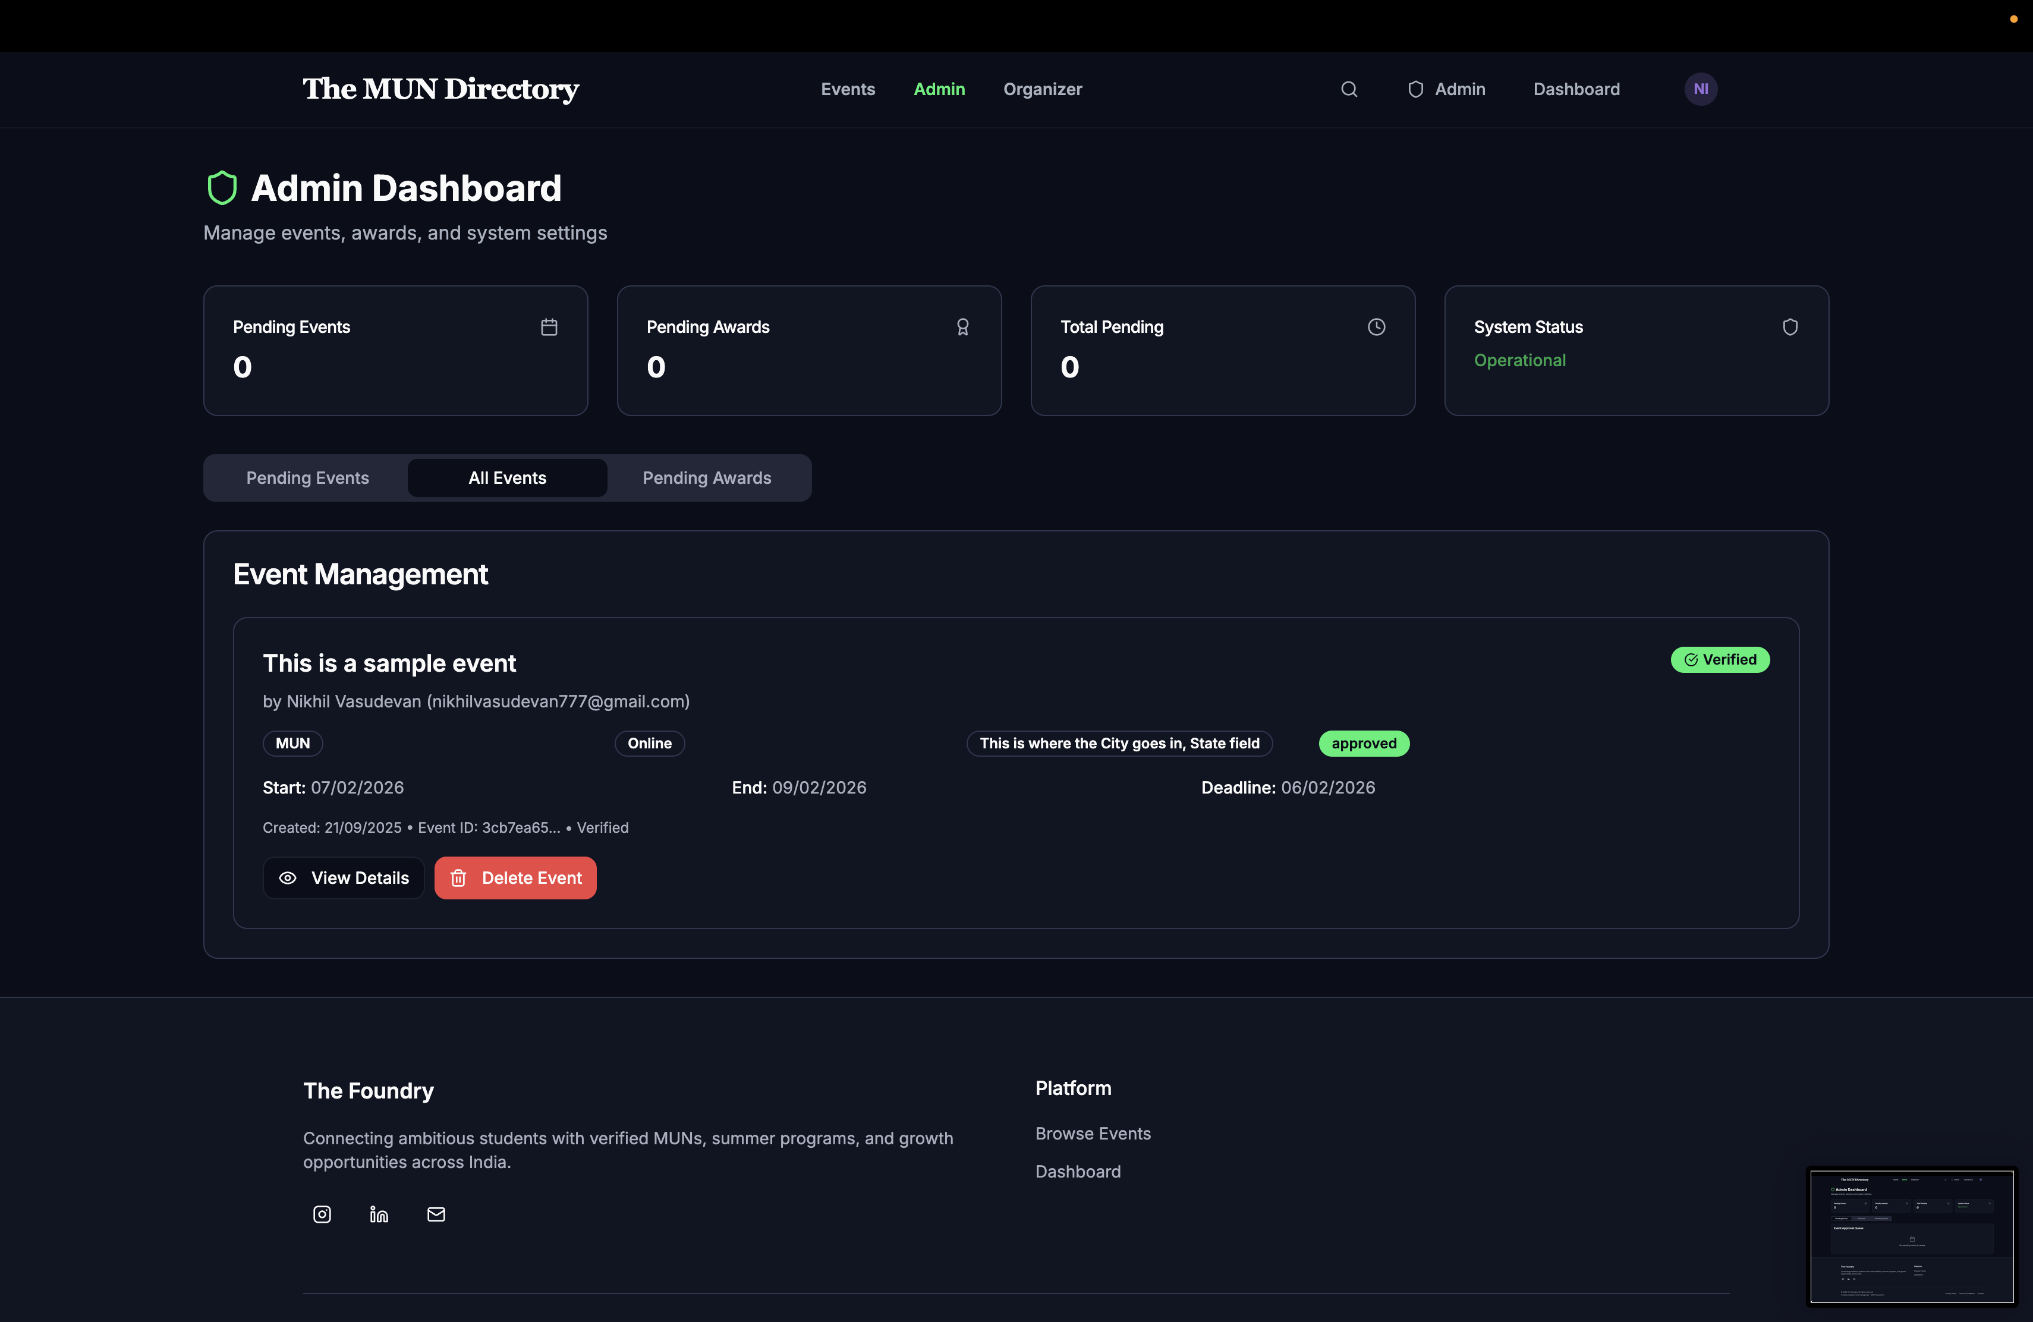Open the Pending Awards tab
The width and height of the screenshot is (2033, 1322).
706,479
